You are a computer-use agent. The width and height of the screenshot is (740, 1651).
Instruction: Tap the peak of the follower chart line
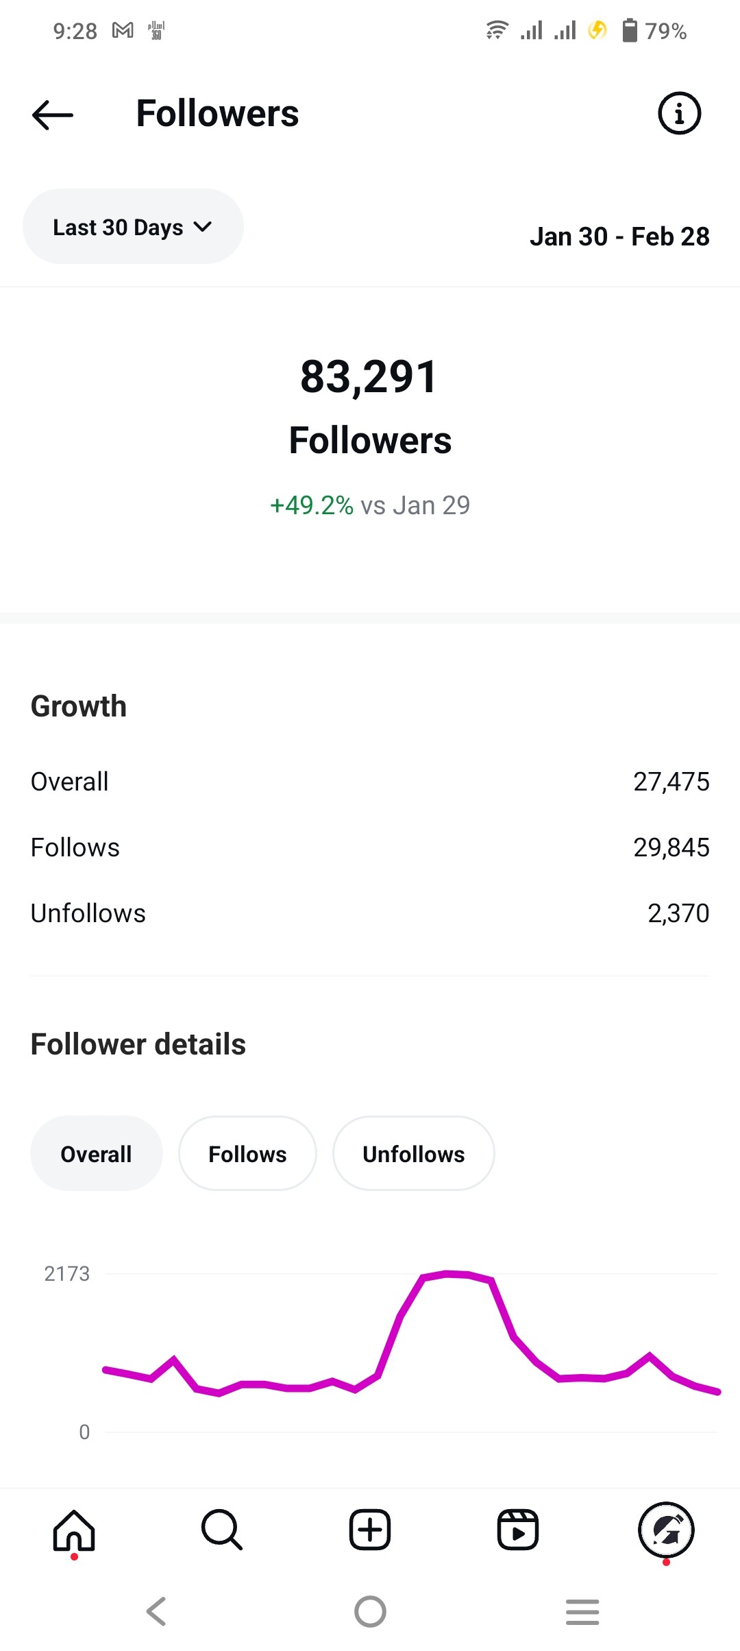(x=447, y=1274)
